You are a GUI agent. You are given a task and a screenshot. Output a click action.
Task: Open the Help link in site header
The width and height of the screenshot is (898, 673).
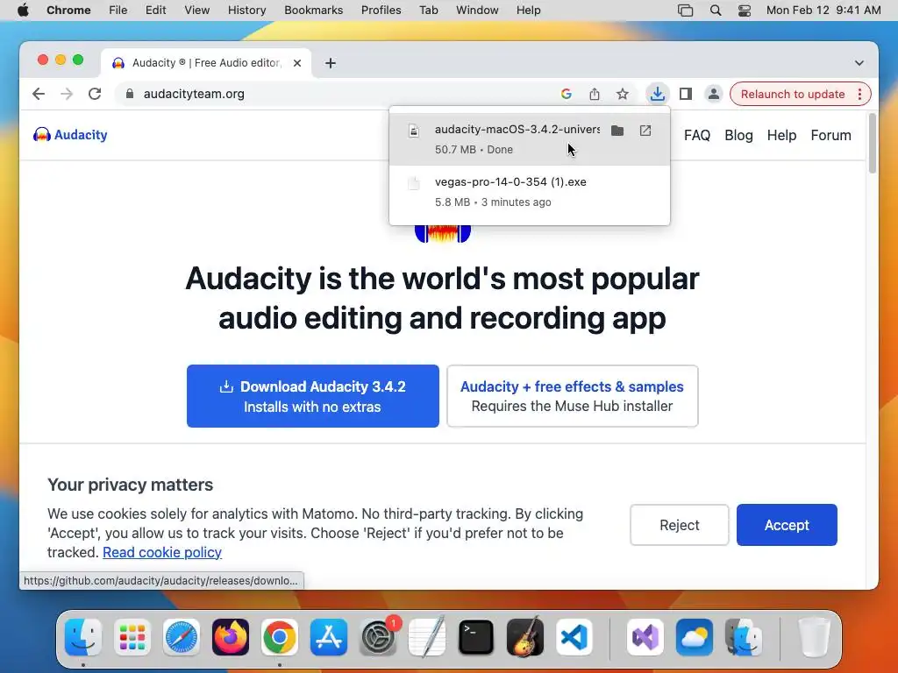(x=781, y=136)
